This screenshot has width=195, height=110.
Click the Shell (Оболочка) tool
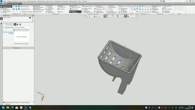point(73,9)
